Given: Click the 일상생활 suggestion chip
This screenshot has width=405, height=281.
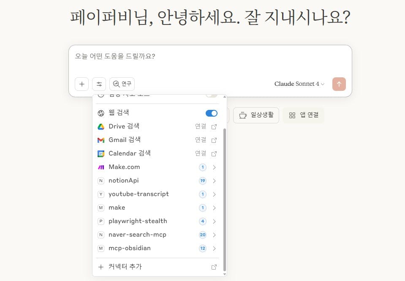Looking at the screenshot, I should [256, 115].
